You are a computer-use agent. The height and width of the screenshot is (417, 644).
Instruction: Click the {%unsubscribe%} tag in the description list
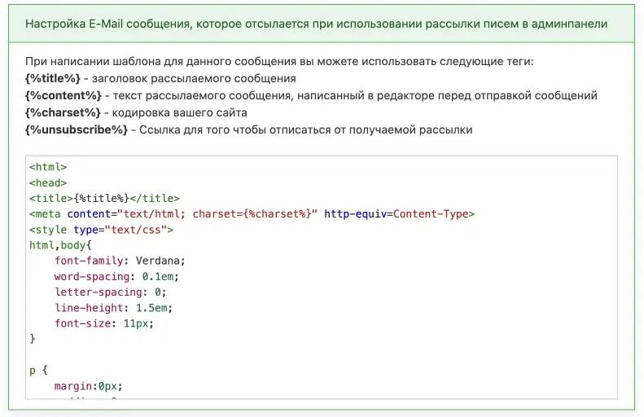[x=76, y=129]
